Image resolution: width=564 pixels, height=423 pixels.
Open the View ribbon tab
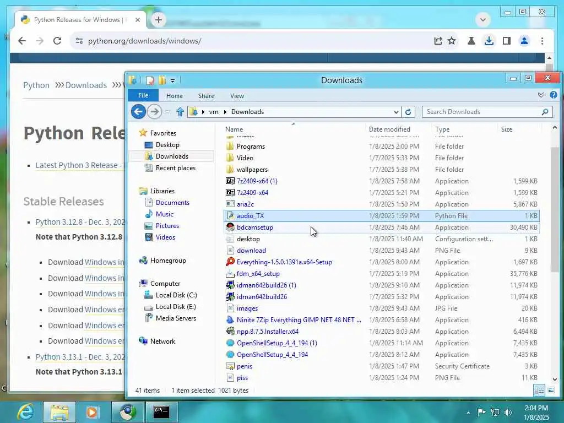click(237, 96)
